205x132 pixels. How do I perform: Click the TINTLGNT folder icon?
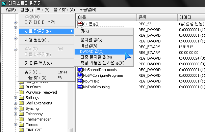[21, 130]
